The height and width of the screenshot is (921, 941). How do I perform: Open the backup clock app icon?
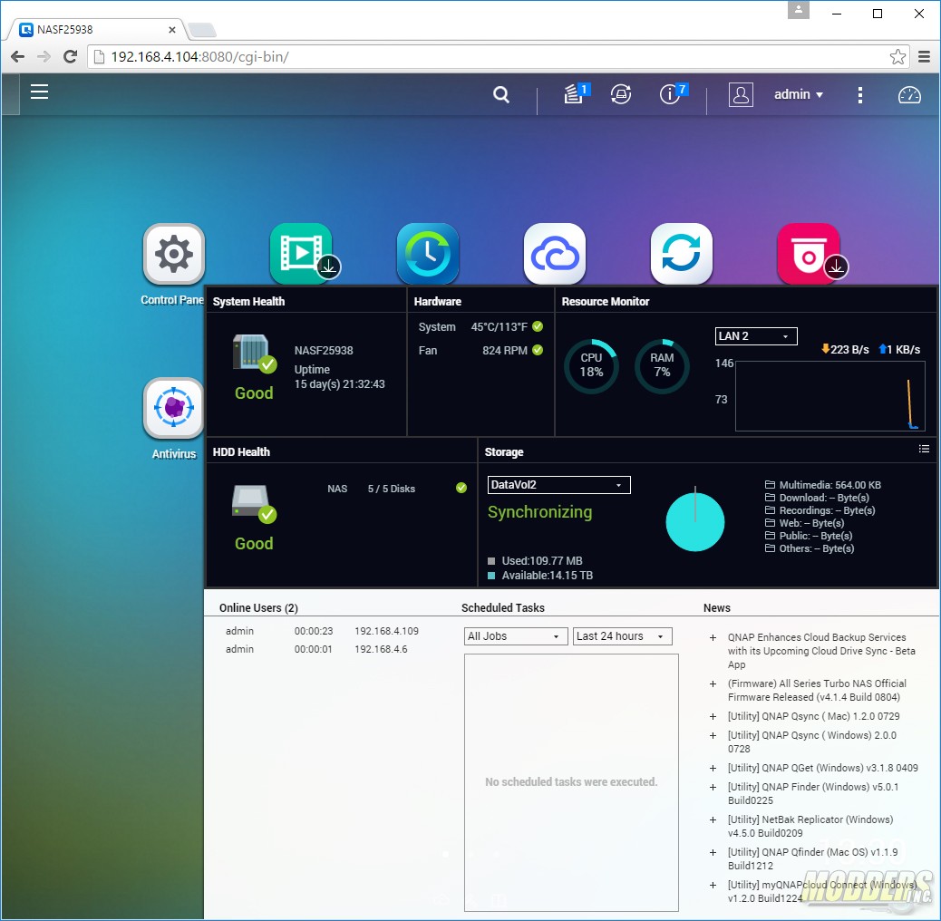[x=428, y=254]
